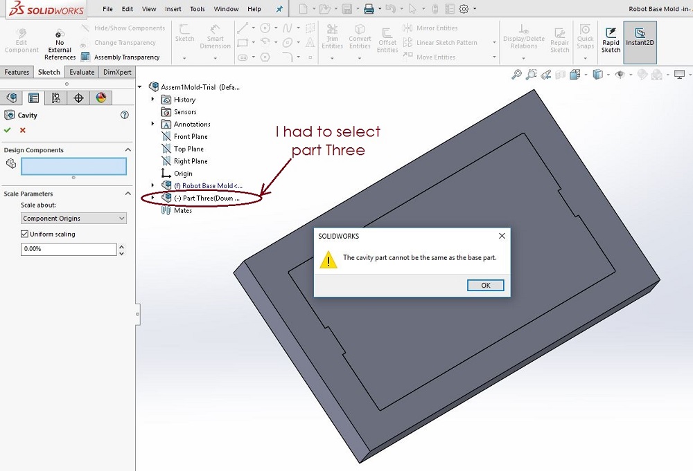Switch to the Features tab

pyautogui.click(x=17, y=72)
